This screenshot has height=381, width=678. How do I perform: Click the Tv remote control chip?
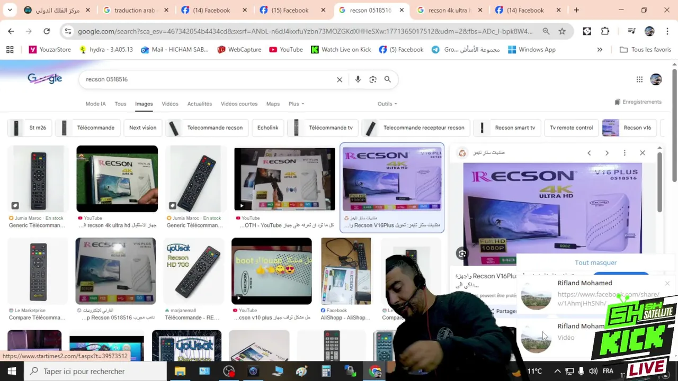click(571, 128)
